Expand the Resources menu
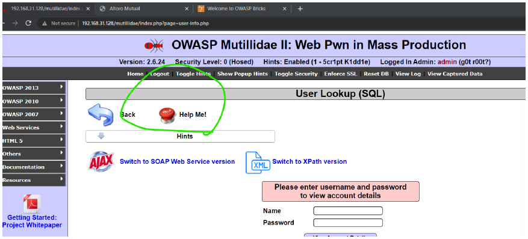The width and height of the screenshot is (528, 239). tap(34, 180)
